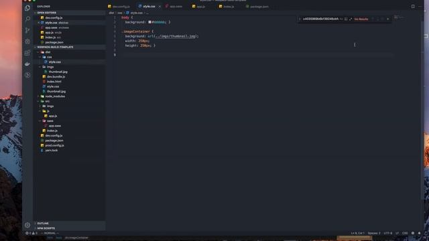Switch to the dev.config.js tab

tap(119, 6)
